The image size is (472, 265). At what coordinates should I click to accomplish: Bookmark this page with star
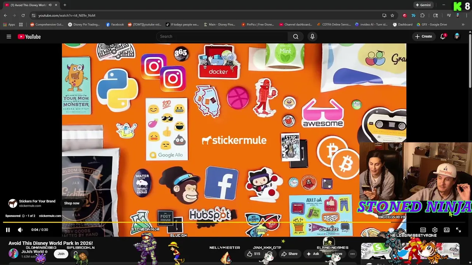pos(392,15)
